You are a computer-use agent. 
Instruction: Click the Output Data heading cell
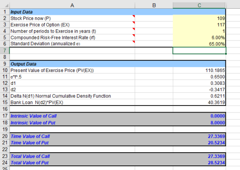pos(72,64)
